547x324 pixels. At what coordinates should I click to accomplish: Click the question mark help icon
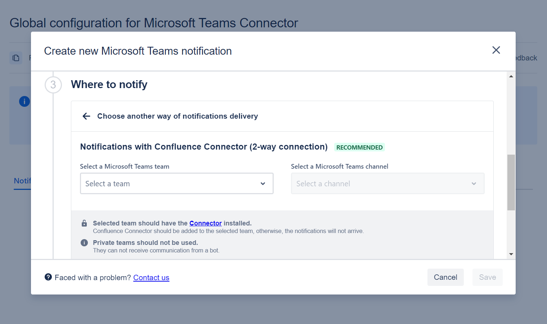[x=48, y=277]
